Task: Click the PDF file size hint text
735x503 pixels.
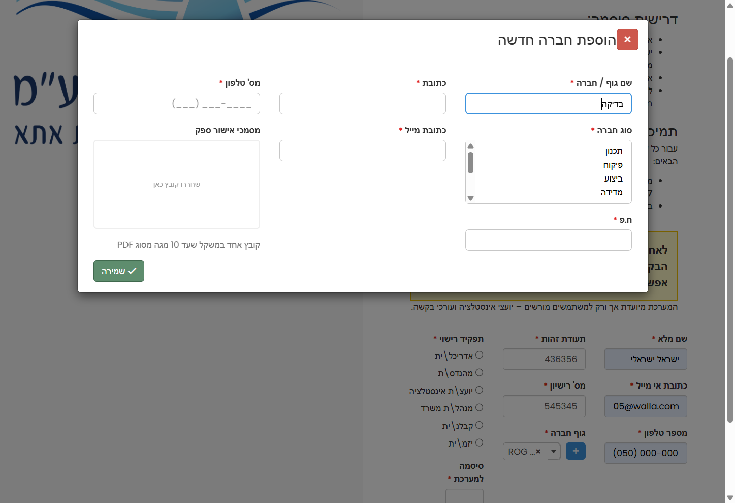Action: (189, 245)
